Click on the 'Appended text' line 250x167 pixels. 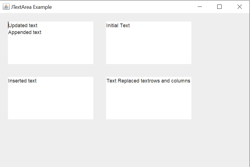click(x=25, y=32)
